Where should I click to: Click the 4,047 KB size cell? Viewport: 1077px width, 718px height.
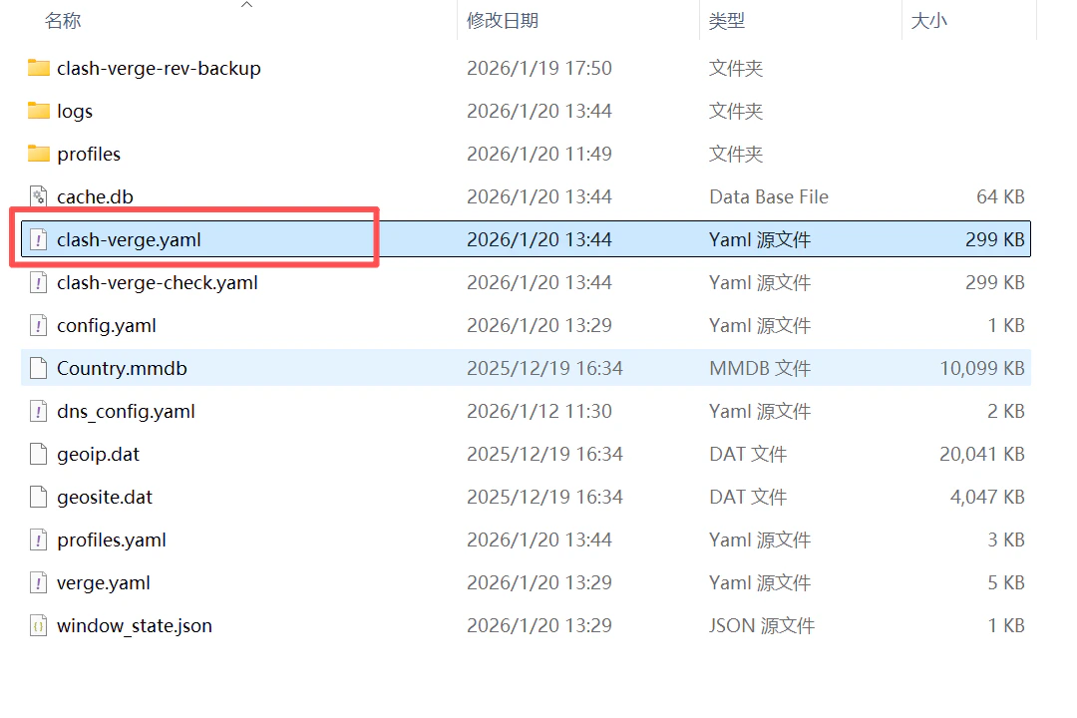tap(987, 497)
